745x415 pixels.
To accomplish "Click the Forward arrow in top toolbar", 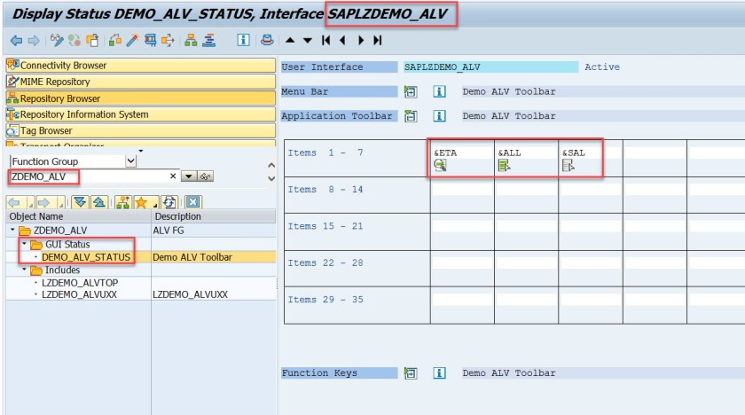I will 34,41.
